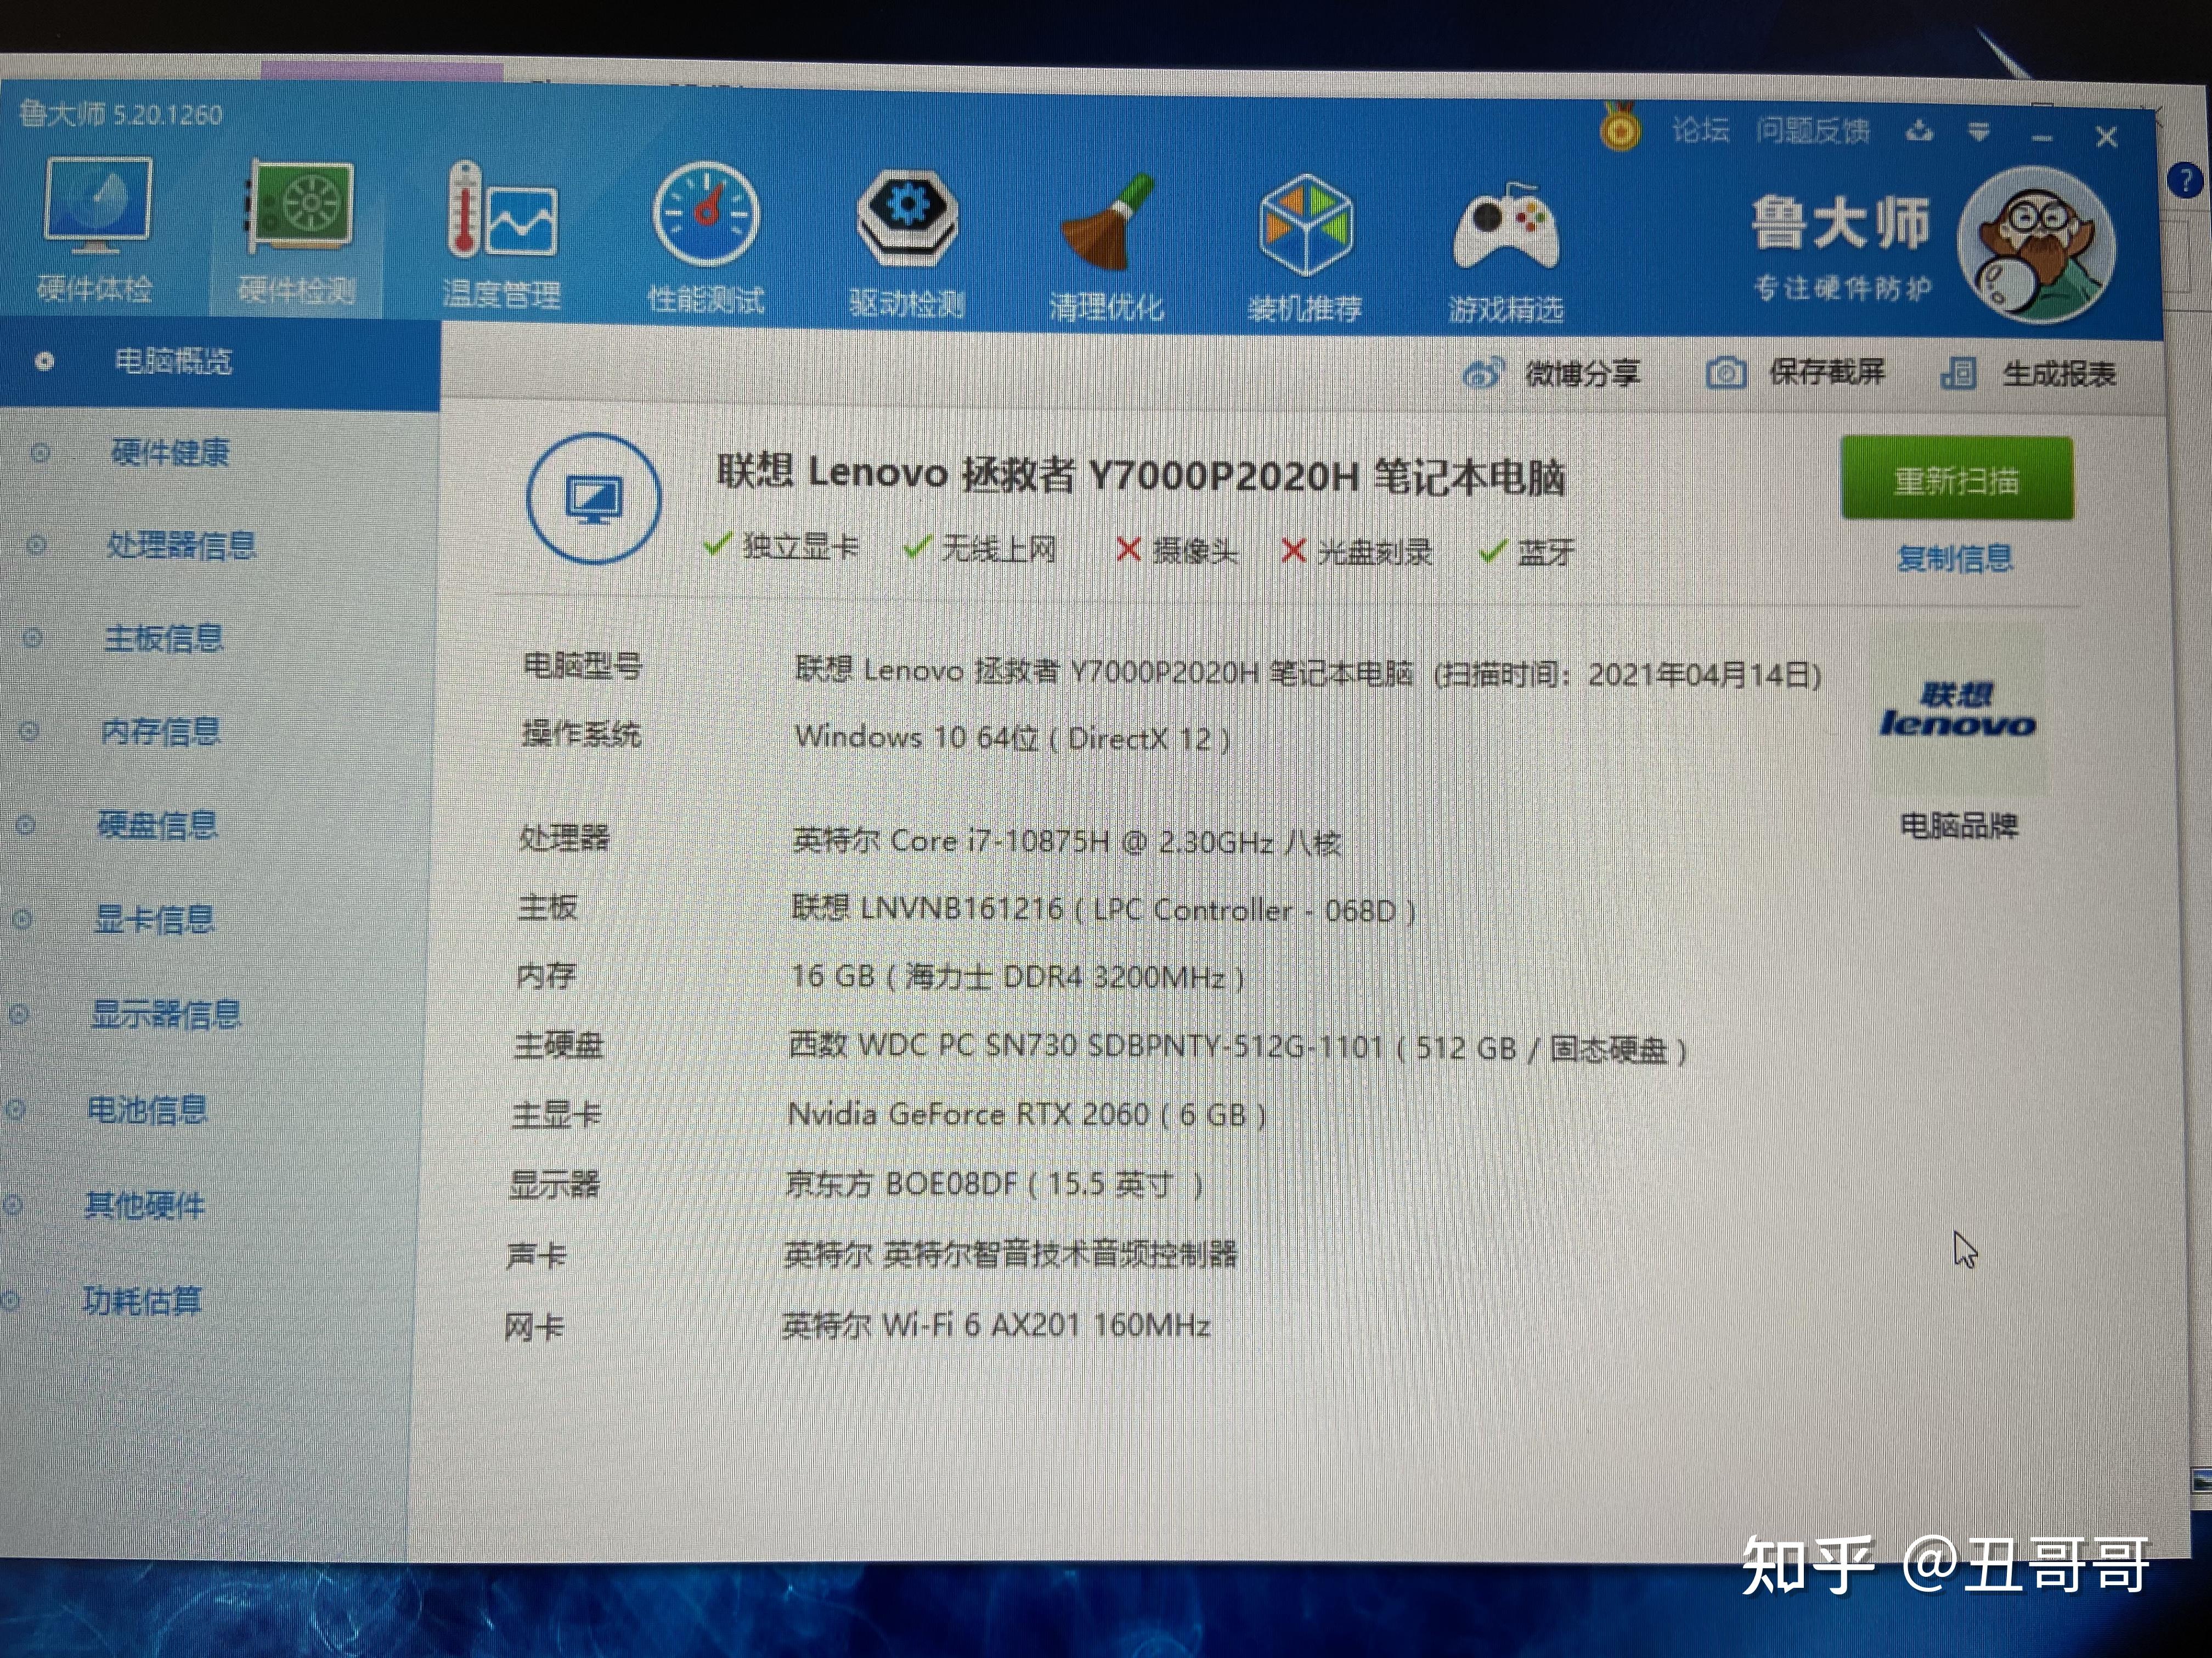Screen dimensions: 2212x1658
Task: Select 显示器信息 in sidebar
Action: pyautogui.click(x=166, y=1014)
